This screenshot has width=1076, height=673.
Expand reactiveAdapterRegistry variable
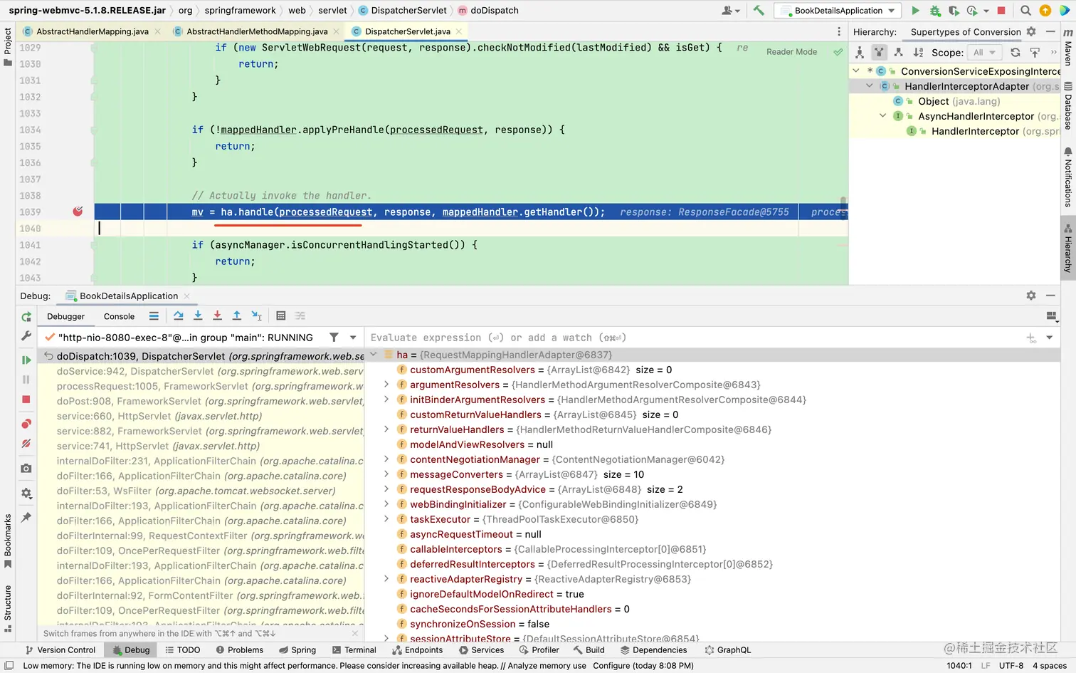386,579
